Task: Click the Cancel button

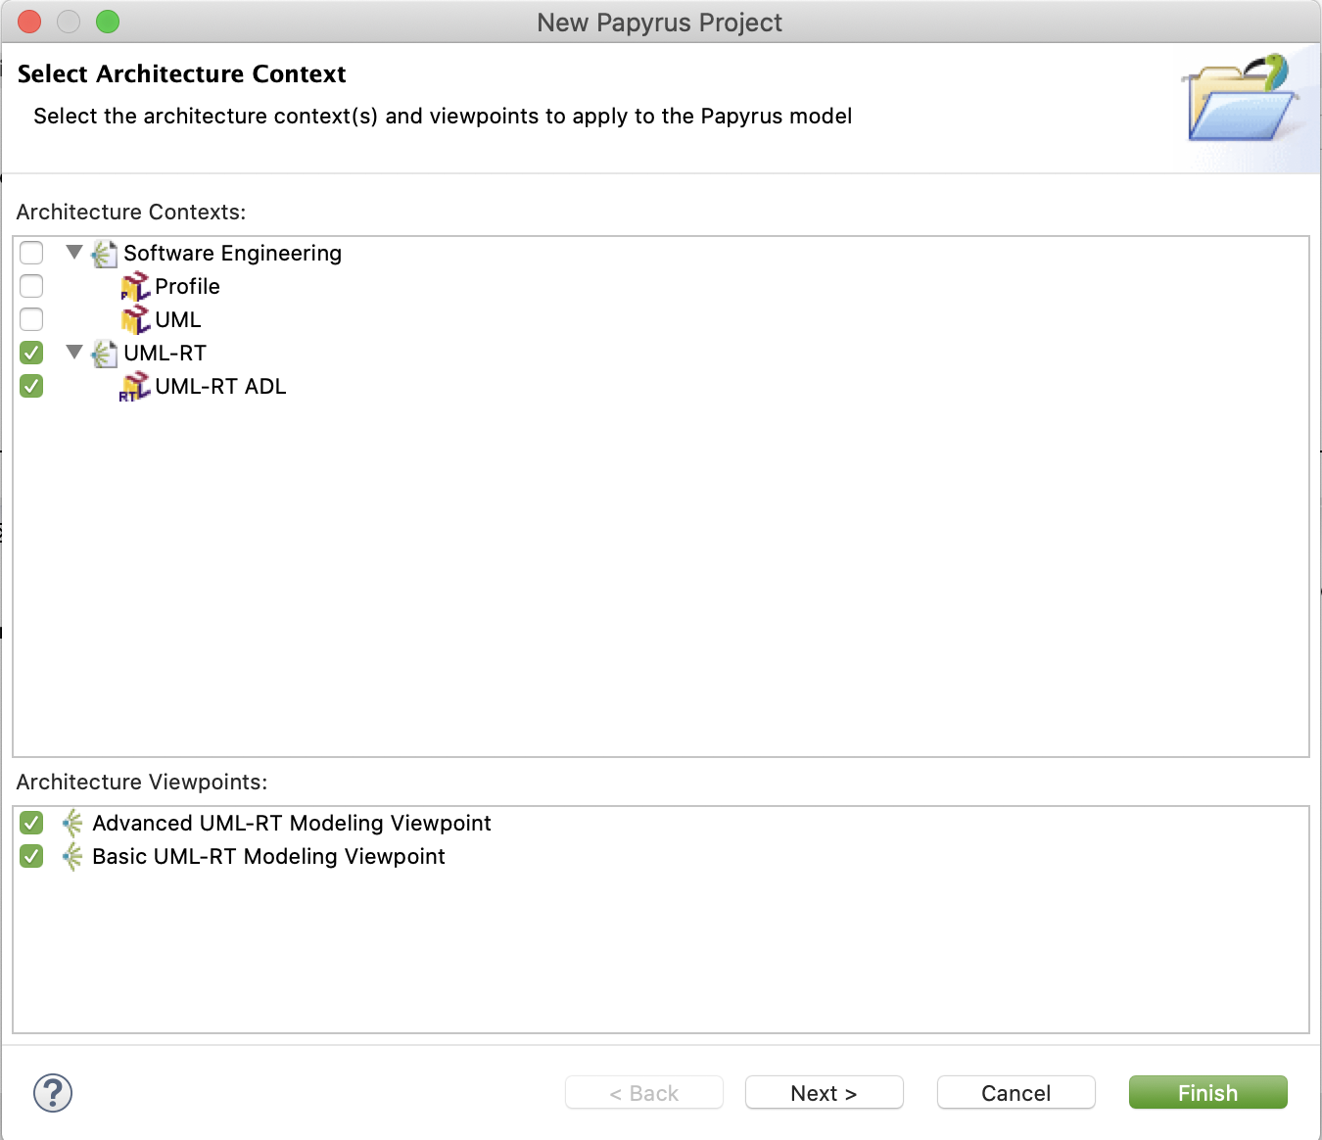Action: (x=1015, y=1093)
